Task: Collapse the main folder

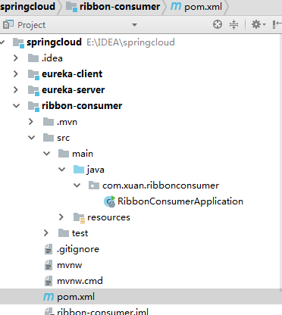Action: 46,154
